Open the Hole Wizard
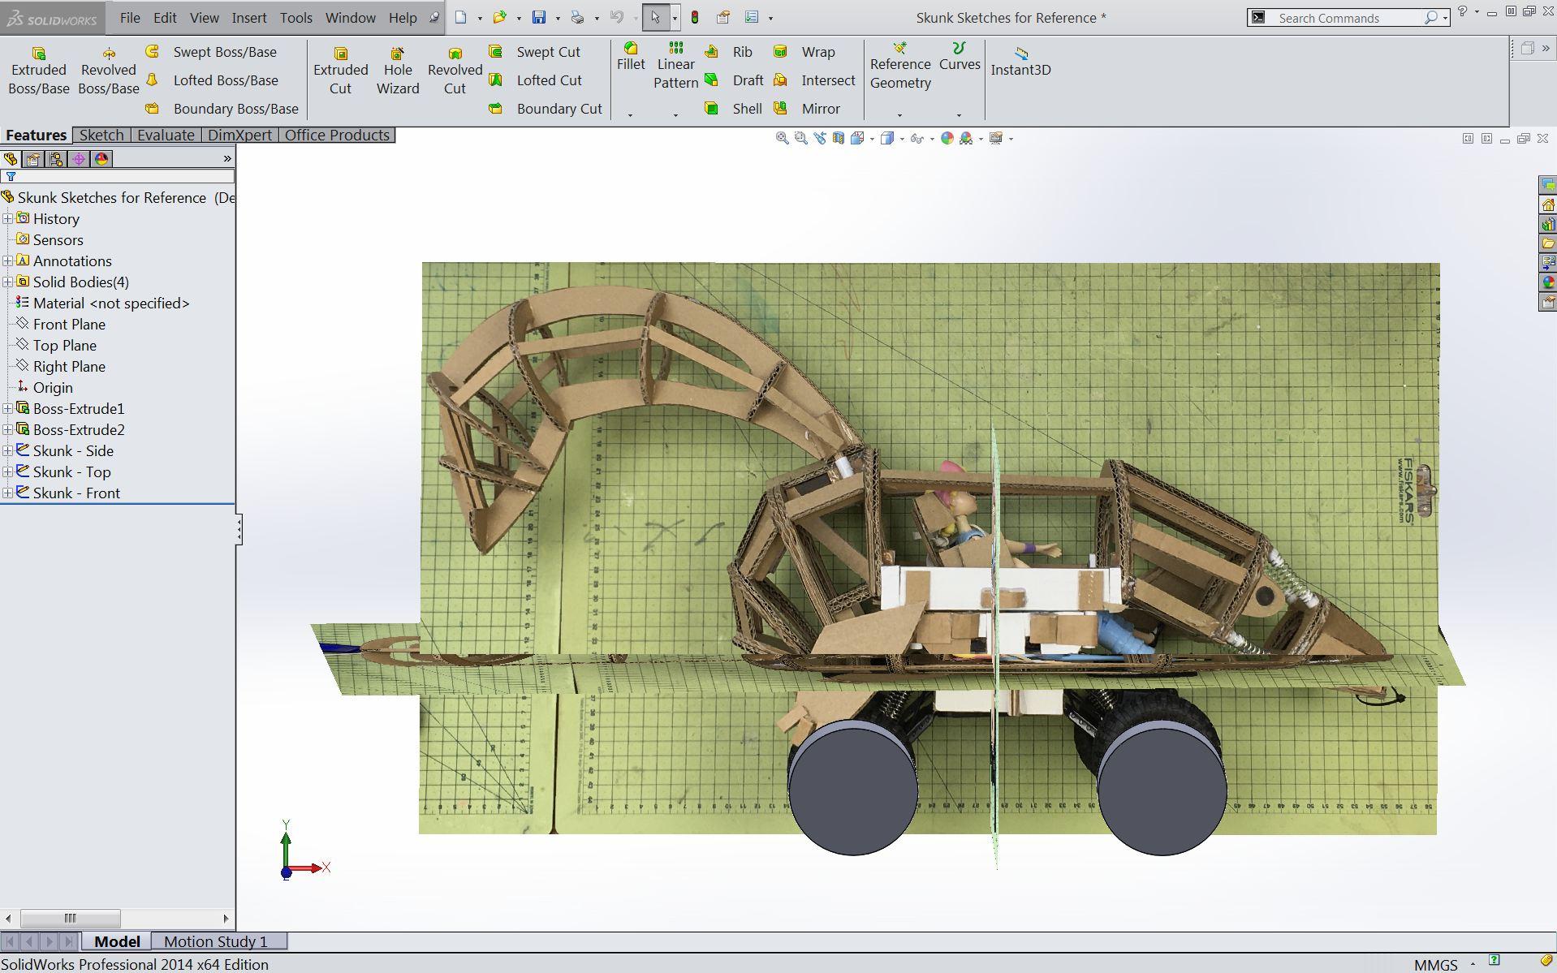The height and width of the screenshot is (973, 1557). pyautogui.click(x=397, y=71)
